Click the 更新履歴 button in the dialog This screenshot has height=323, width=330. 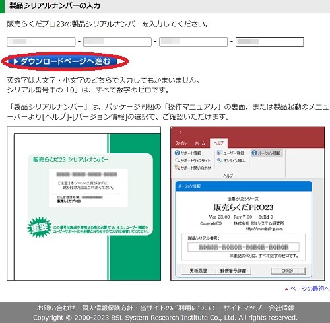click(198, 271)
